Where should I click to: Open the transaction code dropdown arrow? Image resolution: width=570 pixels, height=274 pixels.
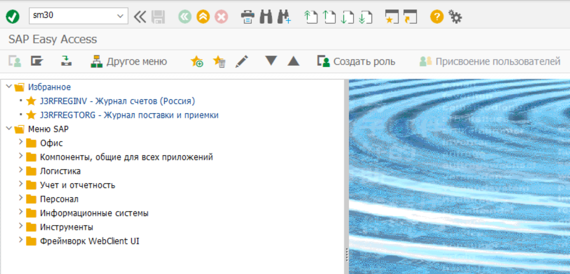click(120, 16)
